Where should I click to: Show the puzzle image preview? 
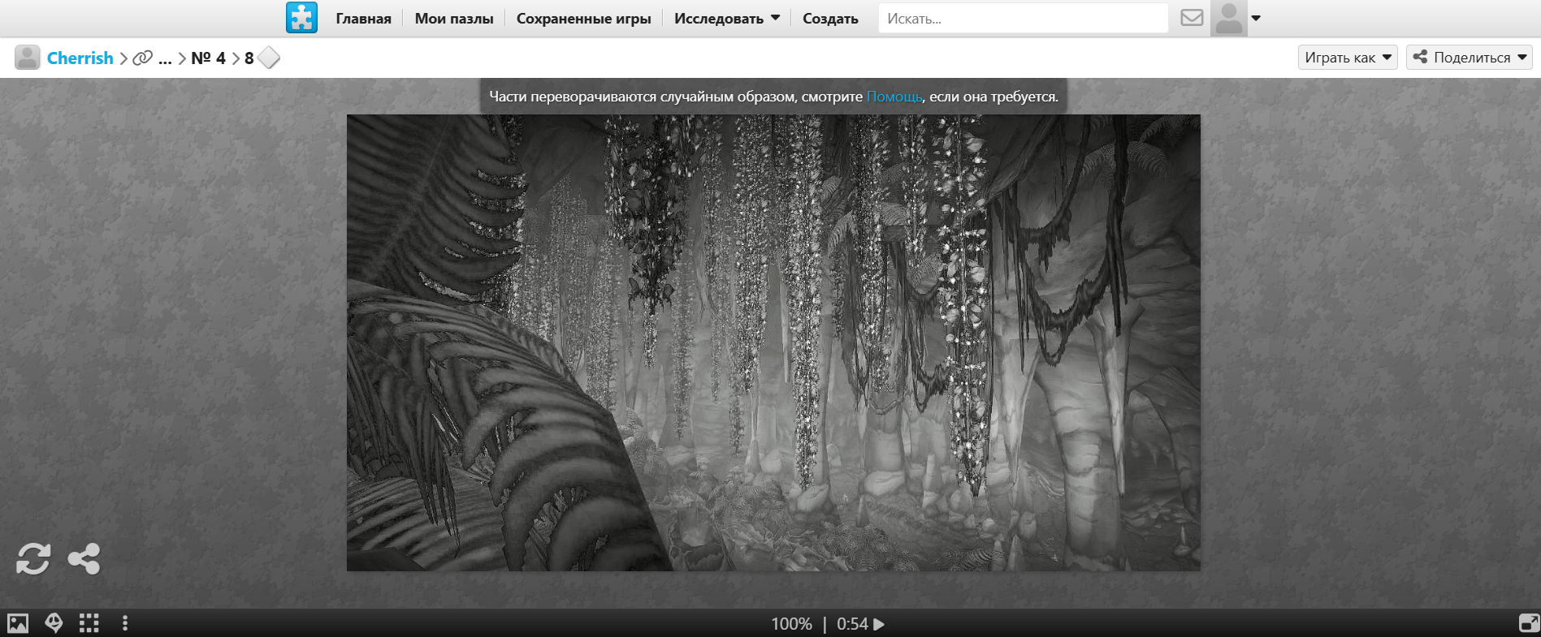pyautogui.click(x=18, y=623)
